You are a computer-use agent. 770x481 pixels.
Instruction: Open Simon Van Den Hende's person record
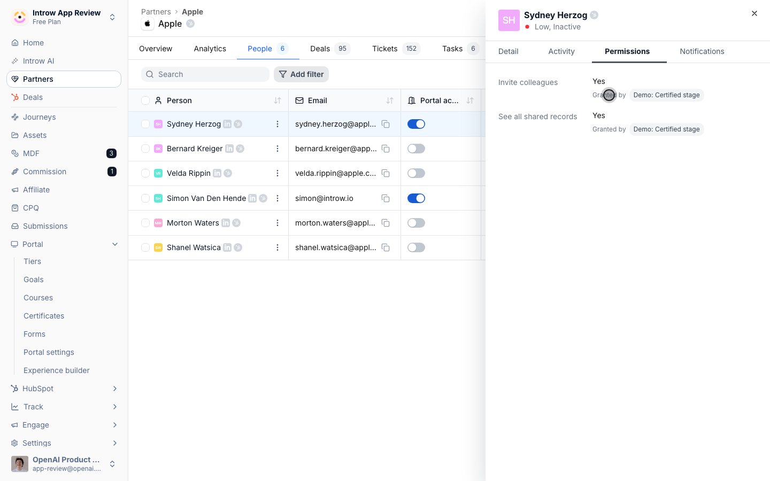(x=206, y=198)
